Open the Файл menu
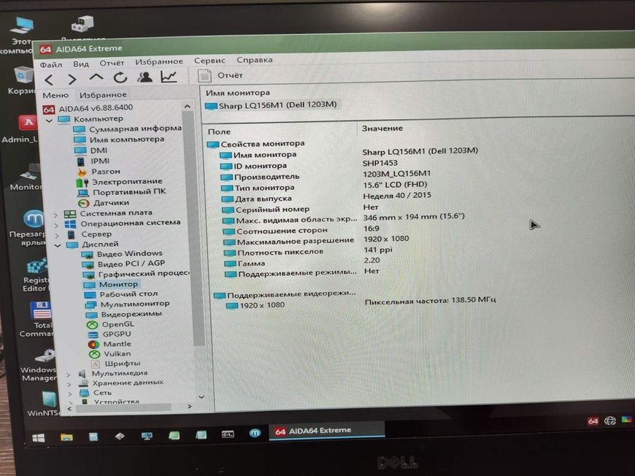 51,65
